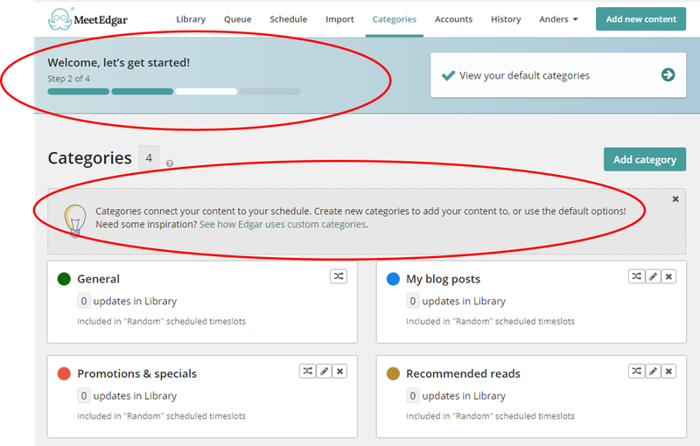Viewport: 700px width, 446px height.
Task: Click the Add category button
Action: [x=645, y=159]
